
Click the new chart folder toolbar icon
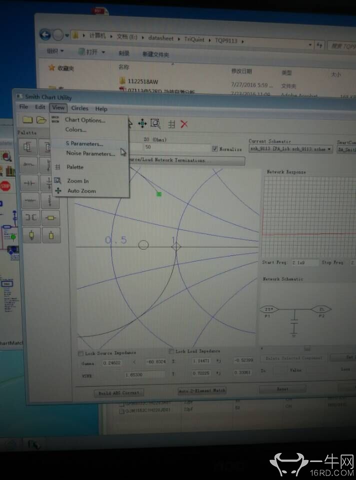point(27,119)
